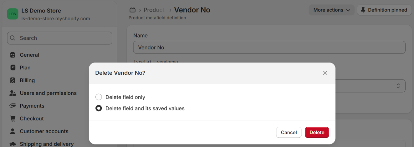Click the Users and permissions icon
Image resolution: width=414 pixels, height=147 pixels.
(x=13, y=93)
